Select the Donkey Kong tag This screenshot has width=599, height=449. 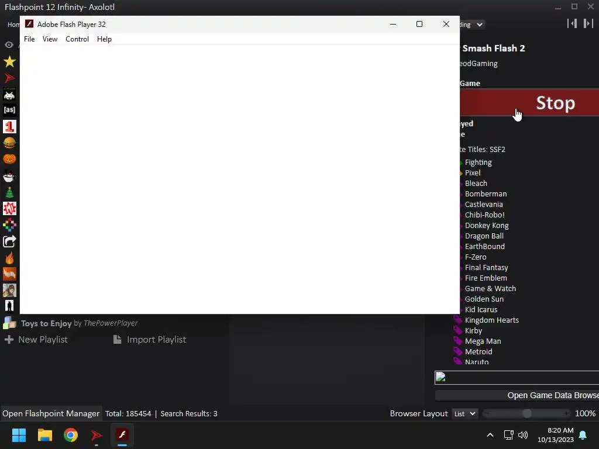(x=486, y=226)
